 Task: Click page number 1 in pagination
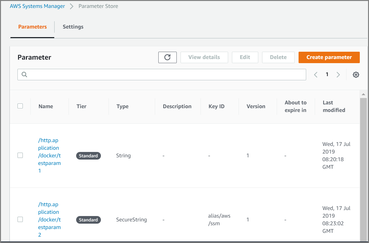click(327, 75)
